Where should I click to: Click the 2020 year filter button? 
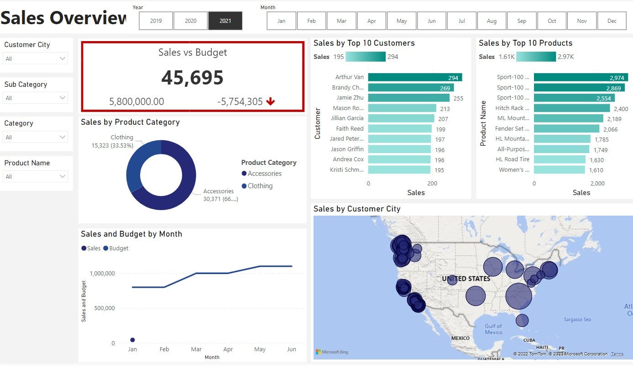point(190,21)
